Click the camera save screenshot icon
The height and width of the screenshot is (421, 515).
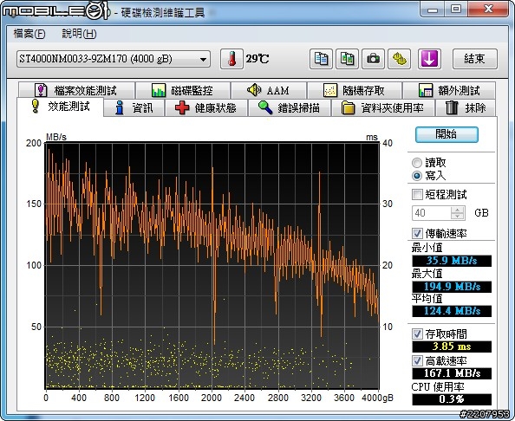point(373,59)
